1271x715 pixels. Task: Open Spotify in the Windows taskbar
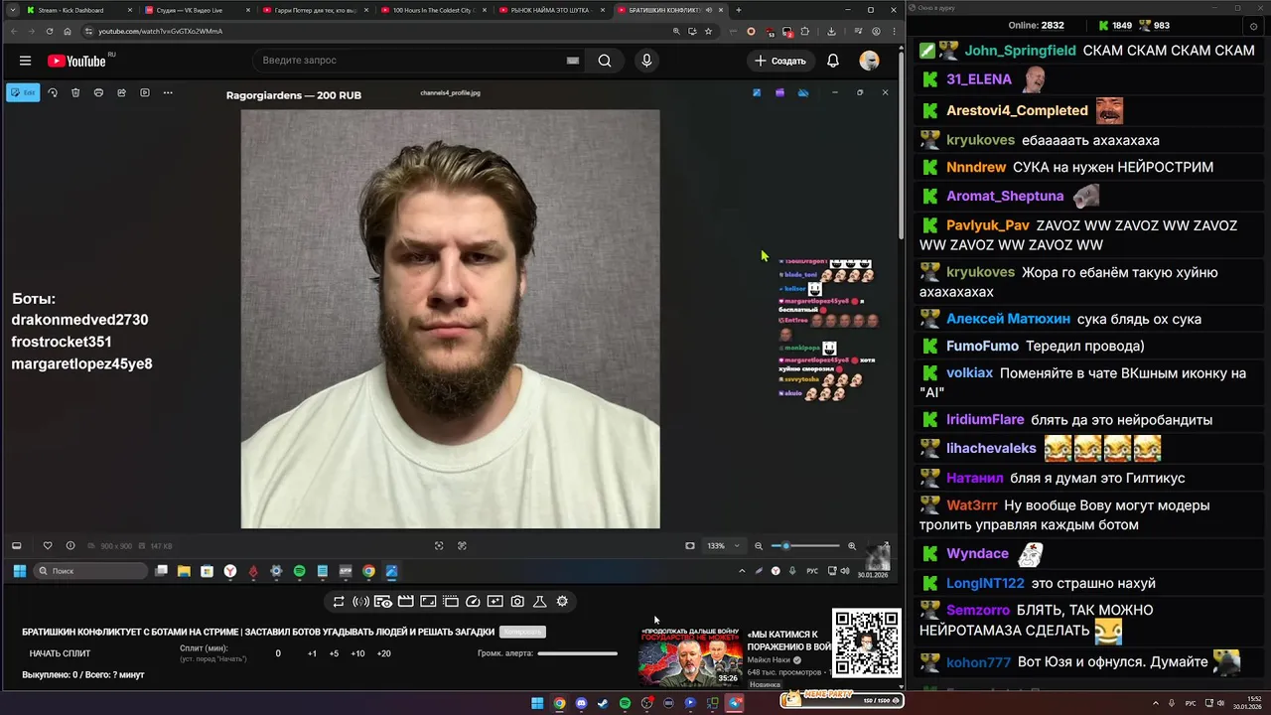(x=625, y=703)
